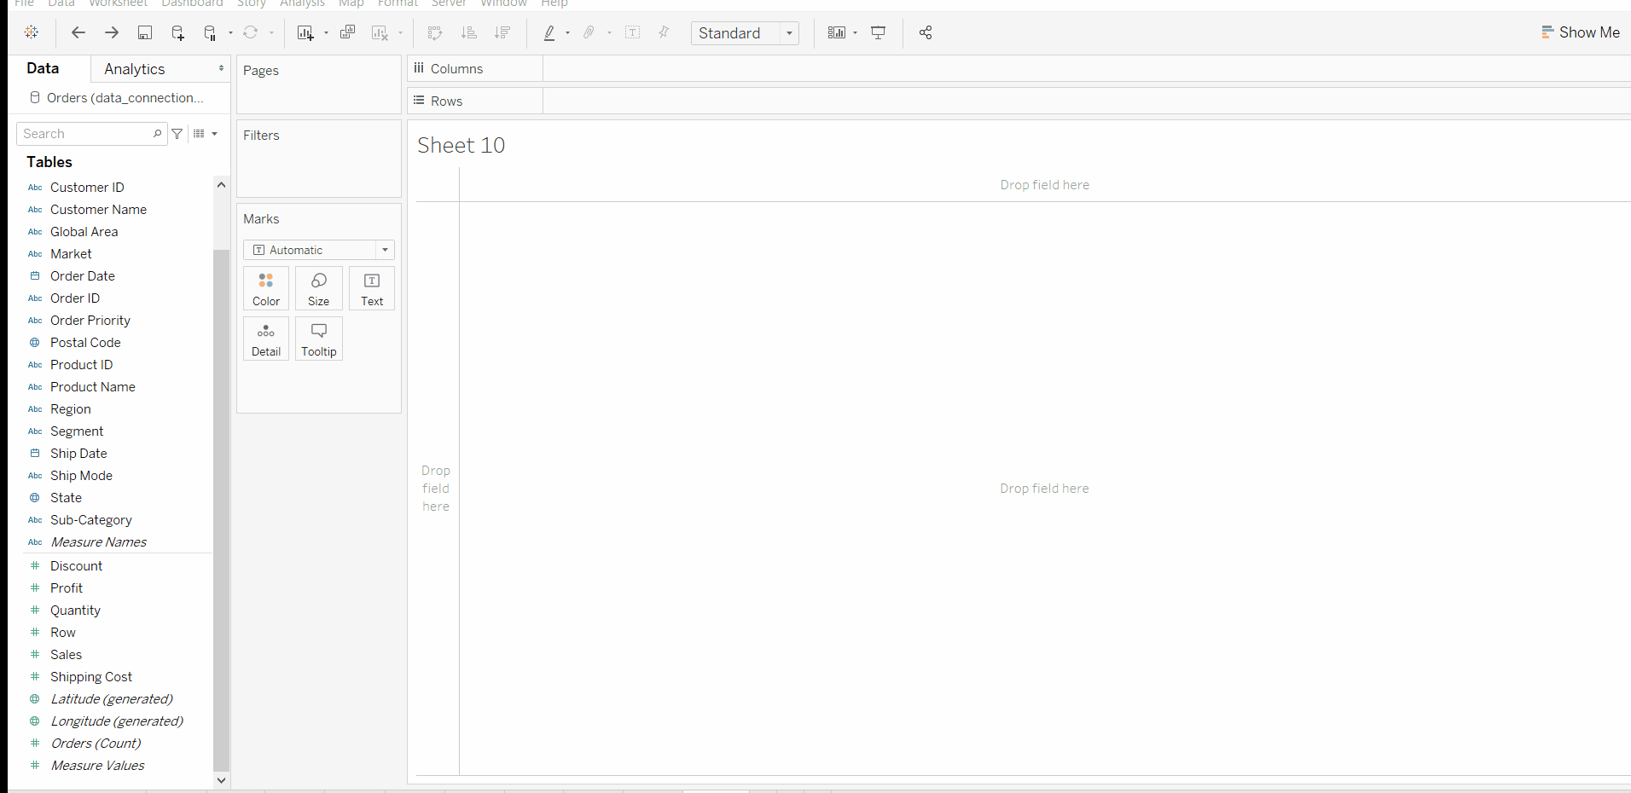The height and width of the screenshot is (793, 1631).
Task: Swap rows and columns
Action: tap(435, 32)
